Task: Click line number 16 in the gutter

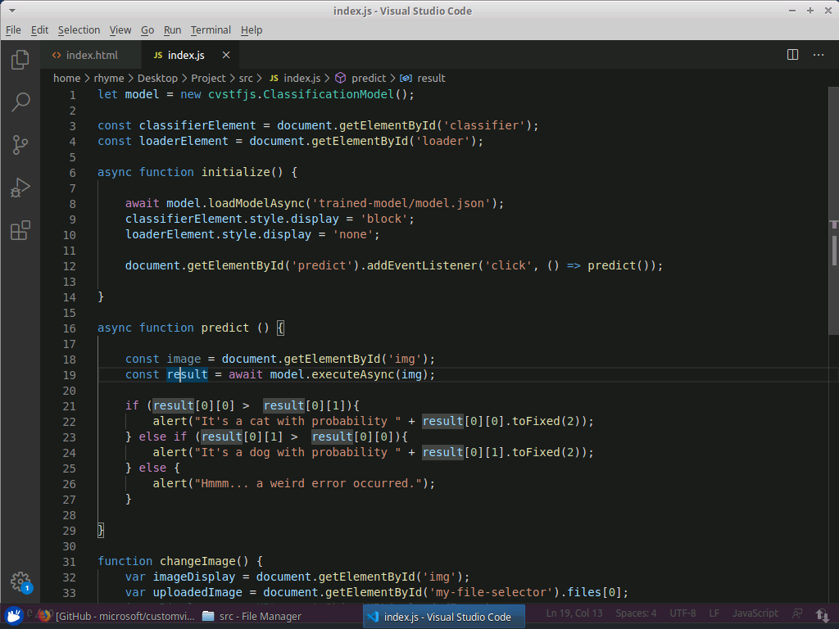Action: point(69,328)
